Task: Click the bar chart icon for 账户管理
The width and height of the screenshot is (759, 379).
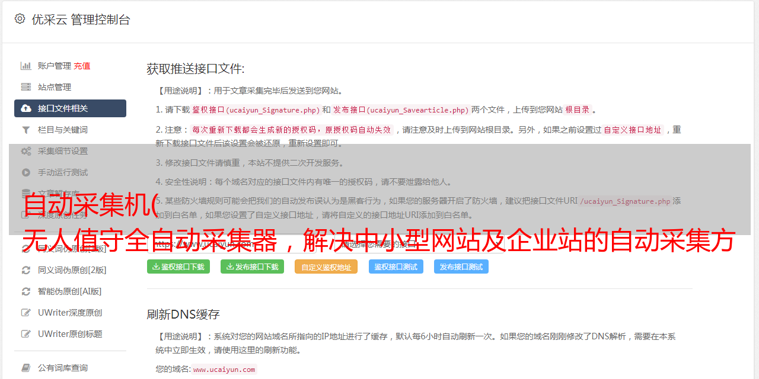Action: tap(26, 66)
